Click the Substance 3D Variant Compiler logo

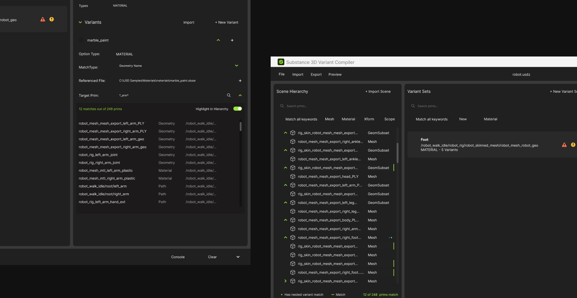tap(281, 62)
